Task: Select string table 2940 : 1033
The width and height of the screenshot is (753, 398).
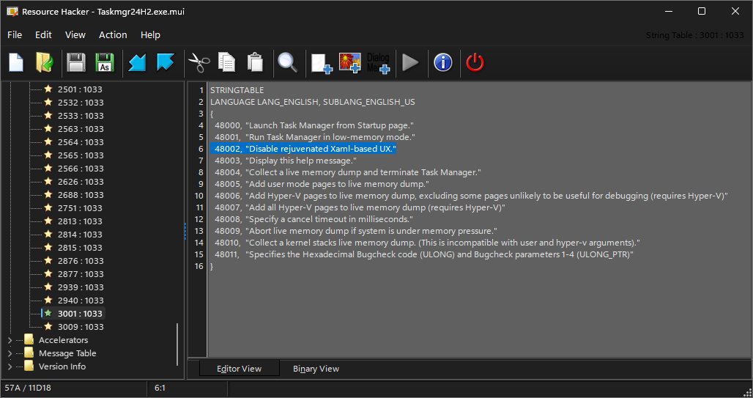Action: click(80, 301)
